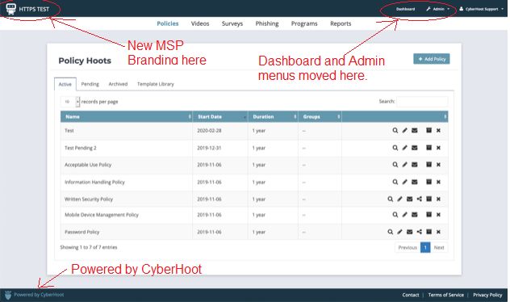510x302 pixels.
Task: Sort table by Duration column
Action: pyautogui.click(x=273, y=116)
